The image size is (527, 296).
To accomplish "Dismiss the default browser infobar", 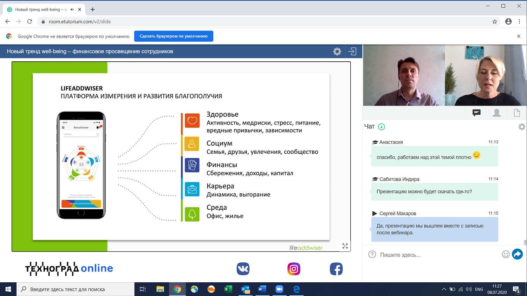I will click(519, 36).
